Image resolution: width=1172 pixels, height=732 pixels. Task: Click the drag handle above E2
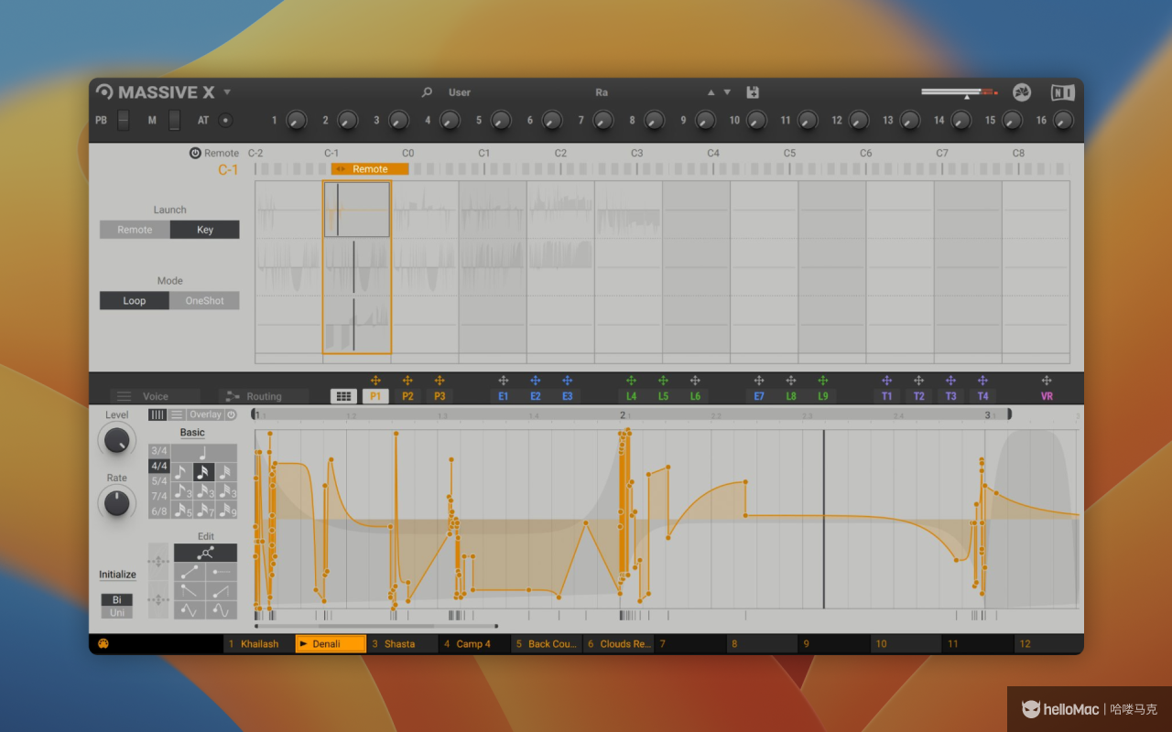pyautogui.click(x=536, y=381)
